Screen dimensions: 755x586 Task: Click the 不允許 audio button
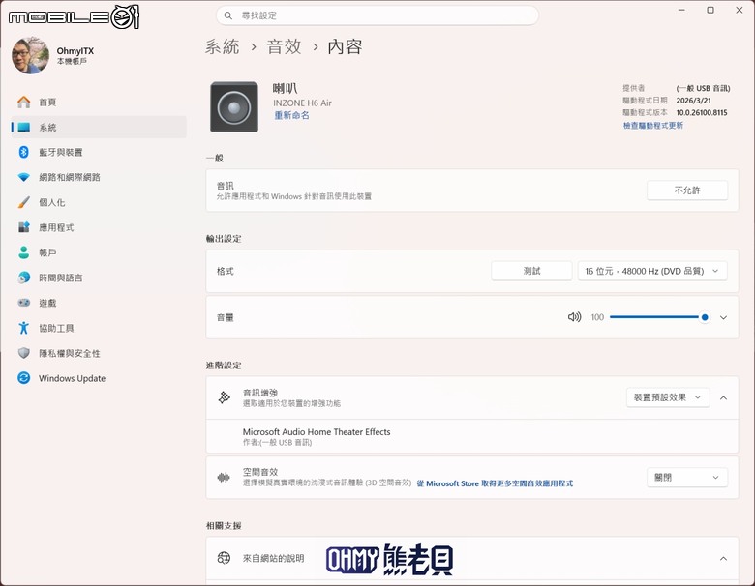pos(686,190)
